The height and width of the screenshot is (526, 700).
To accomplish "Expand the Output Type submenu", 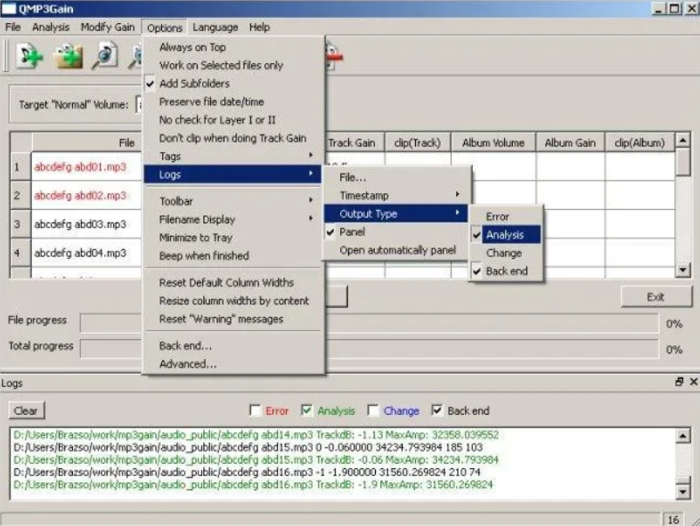I will tap(395, 214).
